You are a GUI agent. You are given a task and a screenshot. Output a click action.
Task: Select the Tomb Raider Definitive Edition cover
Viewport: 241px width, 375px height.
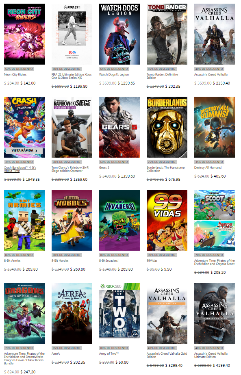coord(167,34)
